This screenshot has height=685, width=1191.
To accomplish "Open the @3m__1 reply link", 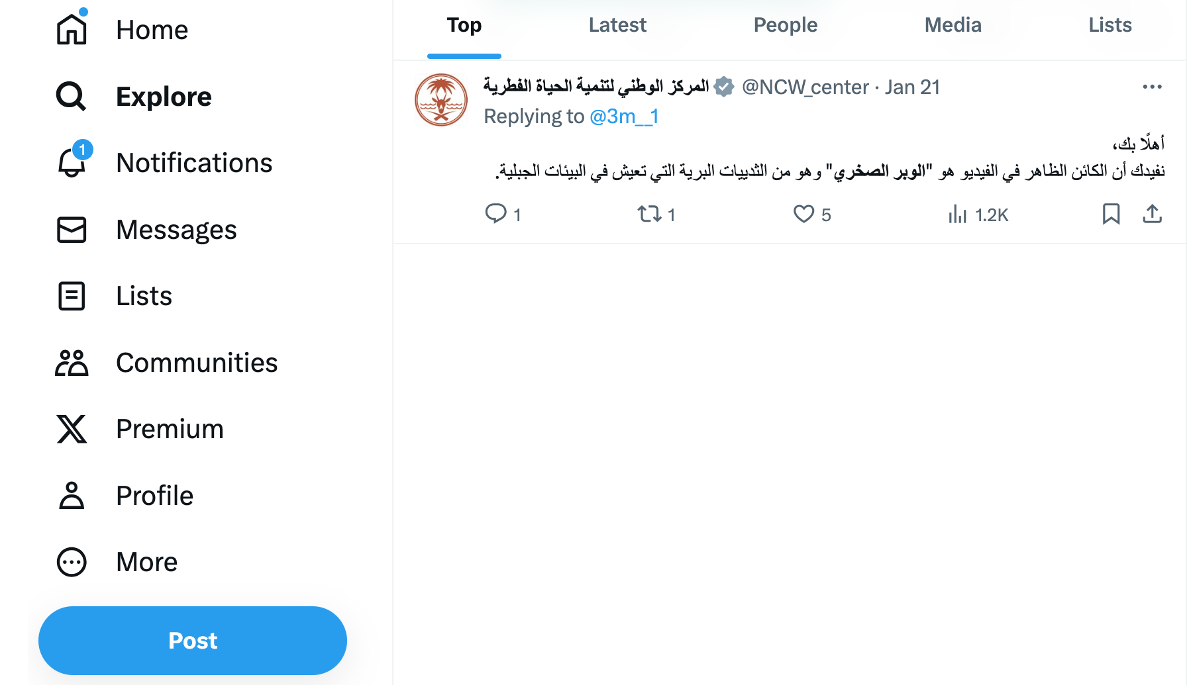I will tap(624, 116).
